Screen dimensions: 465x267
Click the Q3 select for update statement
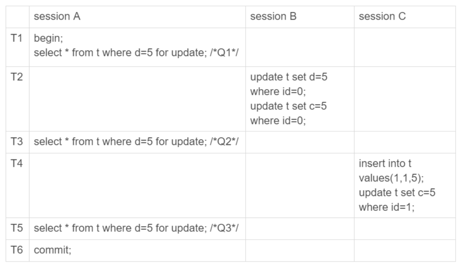click(136, 228)
